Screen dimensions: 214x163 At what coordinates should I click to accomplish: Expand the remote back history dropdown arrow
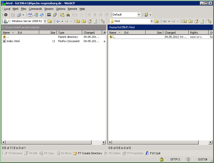[x=169, y=21]
